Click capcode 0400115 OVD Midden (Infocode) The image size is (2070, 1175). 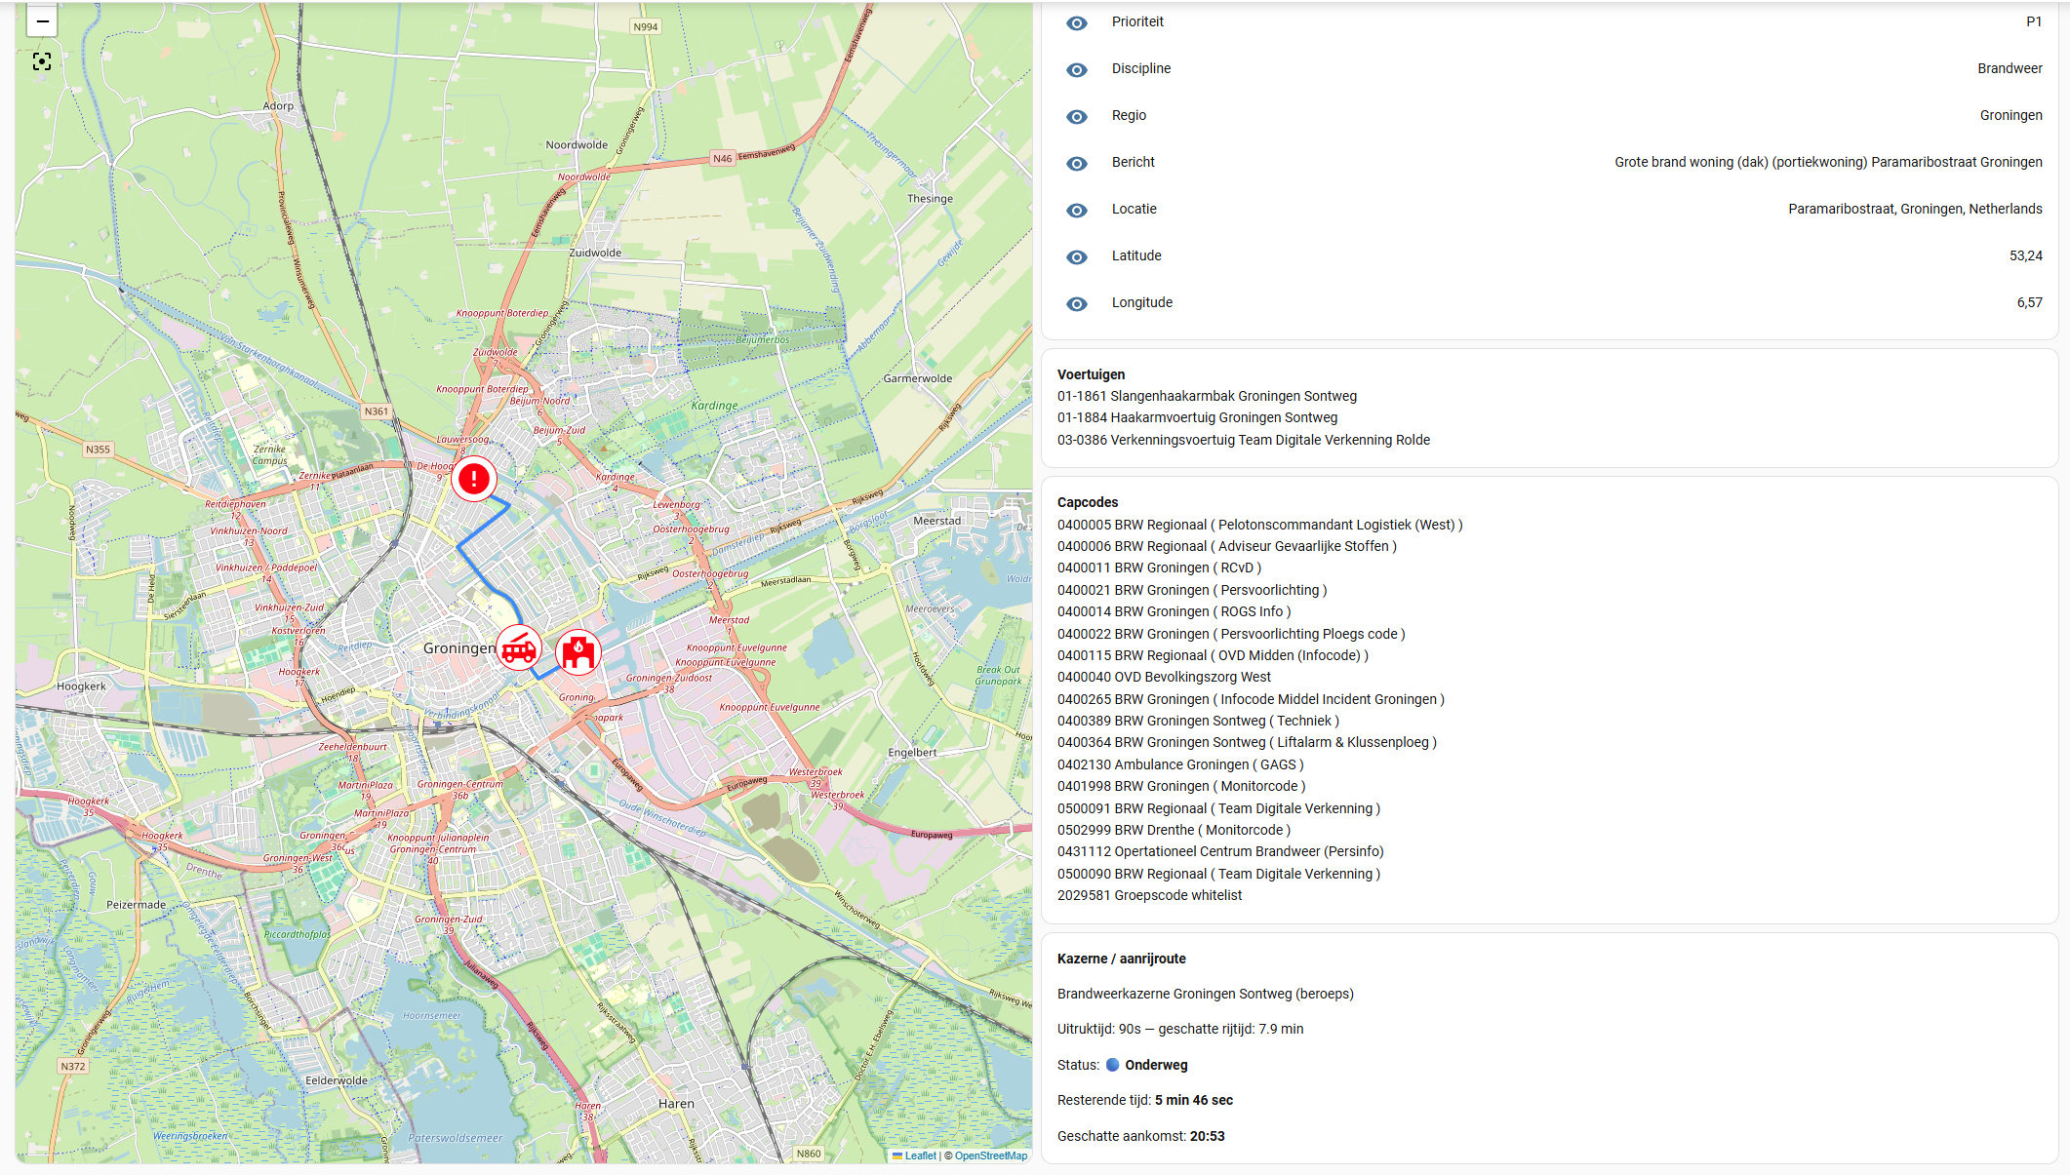(1214, 655)
